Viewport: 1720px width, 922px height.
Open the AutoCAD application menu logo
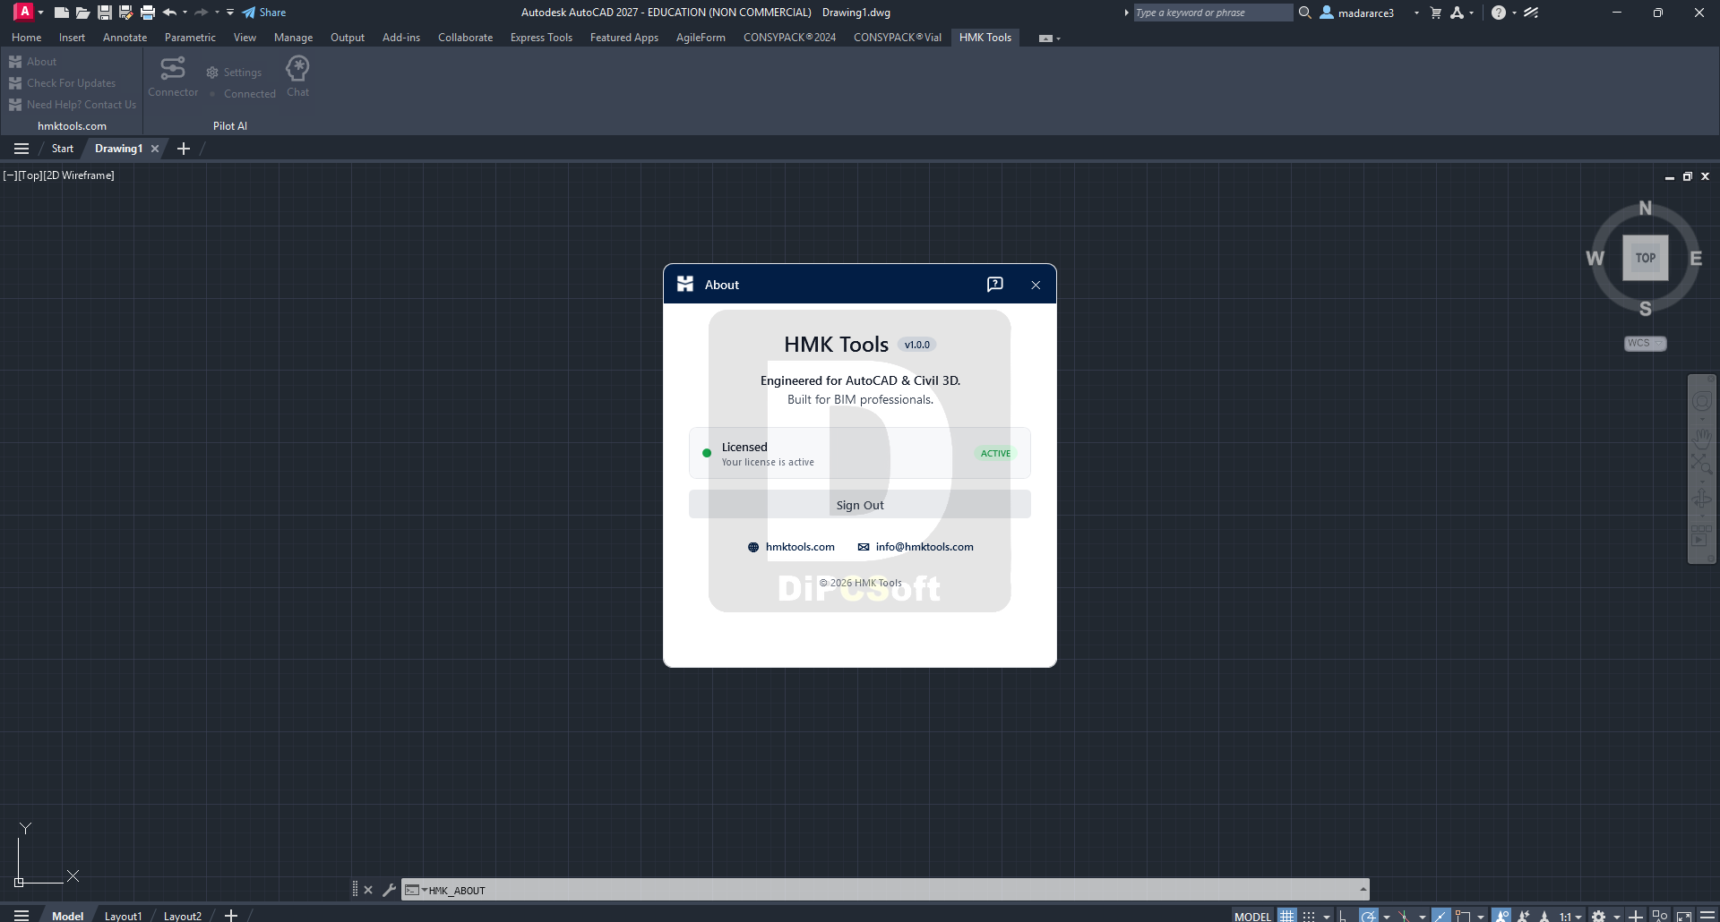click(x=24, y=12)
